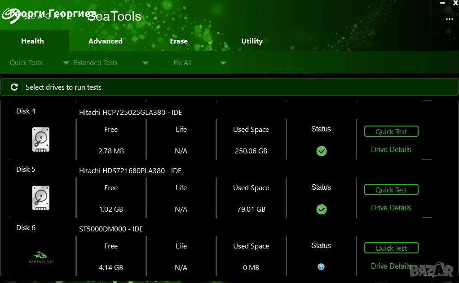459x283 pixels.
Task: View Drive Details for Disk 4
Action: [391, 149]
